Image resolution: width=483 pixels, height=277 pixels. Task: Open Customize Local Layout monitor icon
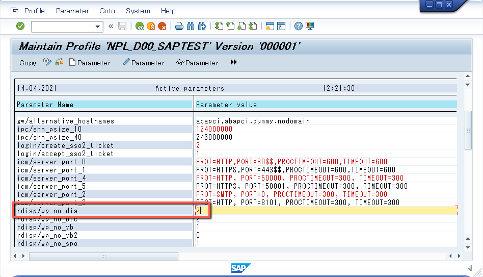310,26
